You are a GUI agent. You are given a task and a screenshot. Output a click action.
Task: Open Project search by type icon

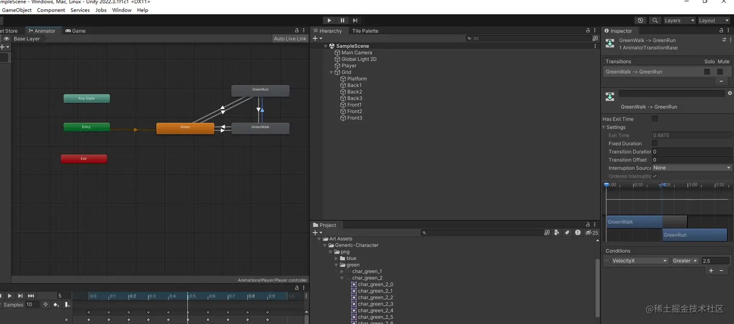[x=557, y=233]
